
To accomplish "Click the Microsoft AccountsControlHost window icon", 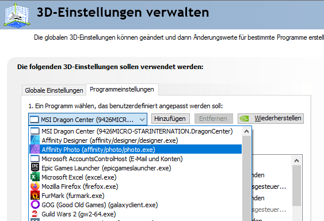I will [35, 159].
